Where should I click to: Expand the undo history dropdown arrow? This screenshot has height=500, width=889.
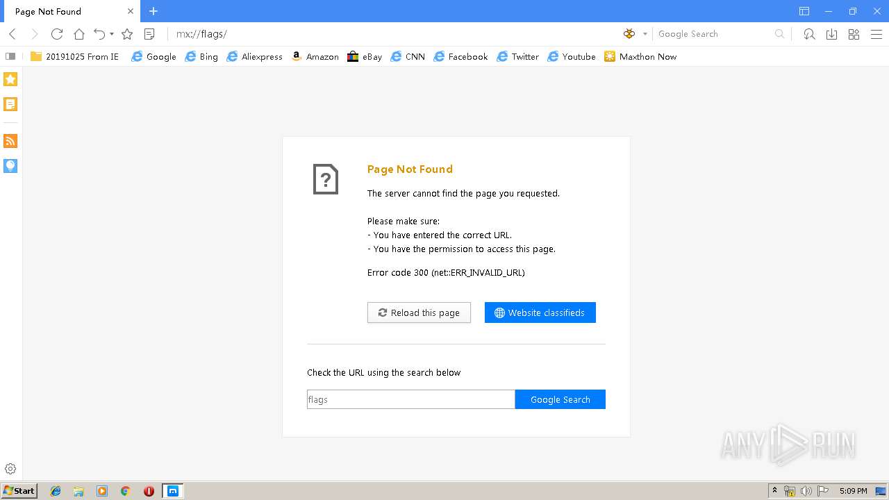pos(112,34)
